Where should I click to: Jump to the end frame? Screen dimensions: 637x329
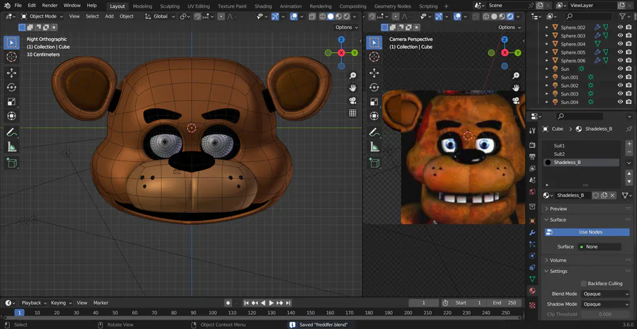(288, 303)
